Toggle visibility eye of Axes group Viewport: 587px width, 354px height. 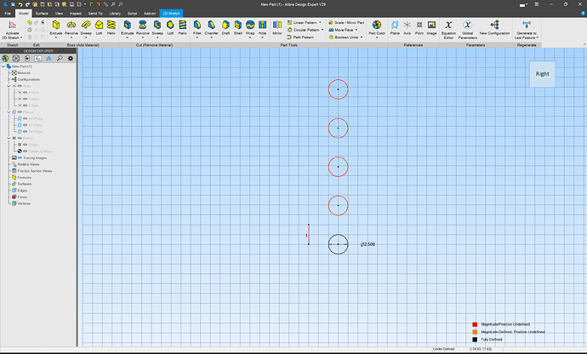tap(20, 86)
